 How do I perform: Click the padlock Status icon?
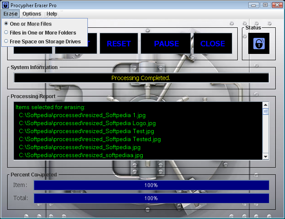tap(259, 43)
